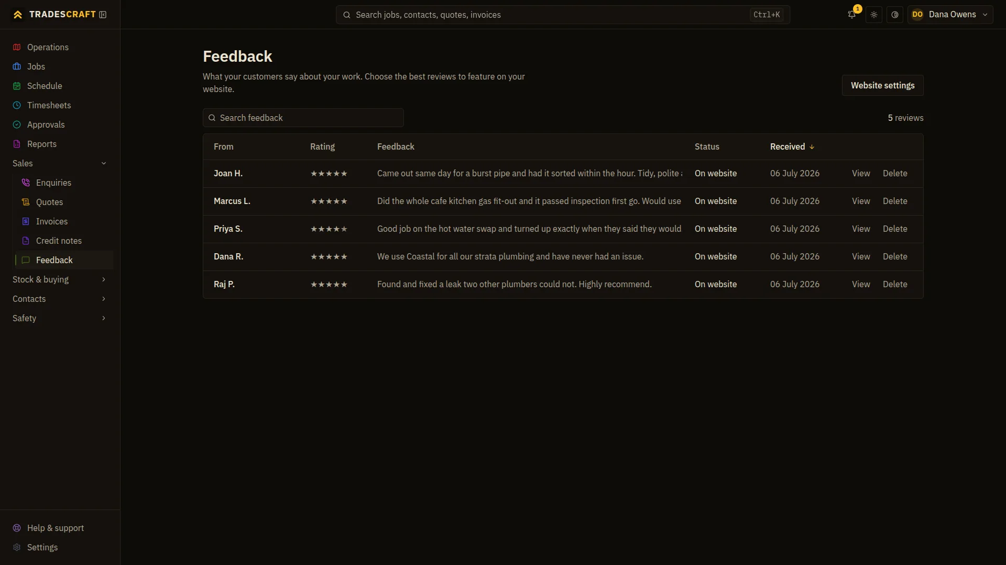Click the Settings gear icon
Image resolution: width=1006 pixels, height=565 pixels.
pos(17,547)
